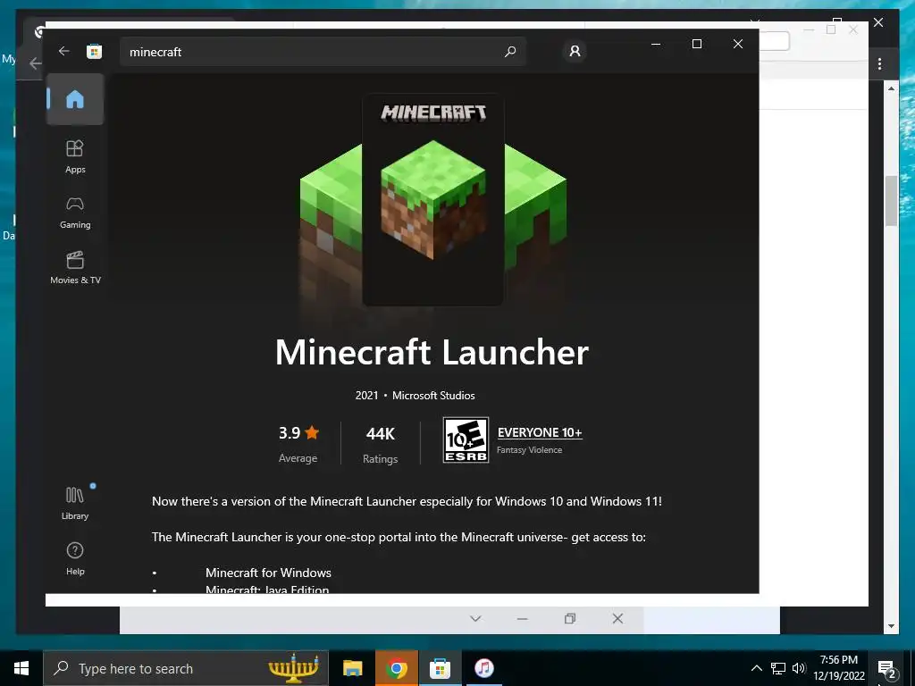Viewport: 915px width, 686px height.
Task: Open the user account profile icon
Action: pos(575,51)
